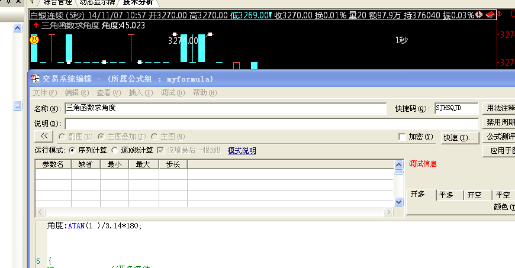
Task: Open the 编辑(E) menu
Action: (x=77, y=93)
